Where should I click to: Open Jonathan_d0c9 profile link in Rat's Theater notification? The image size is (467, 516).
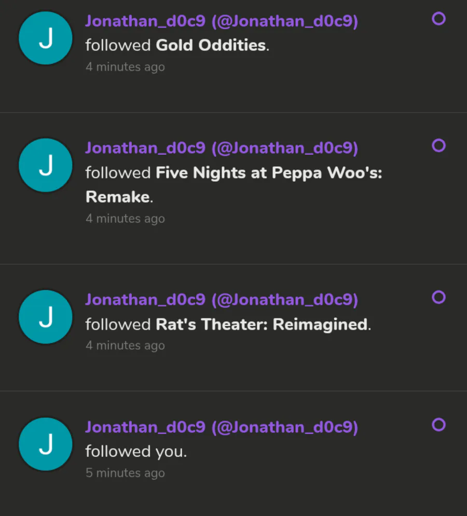222,300
